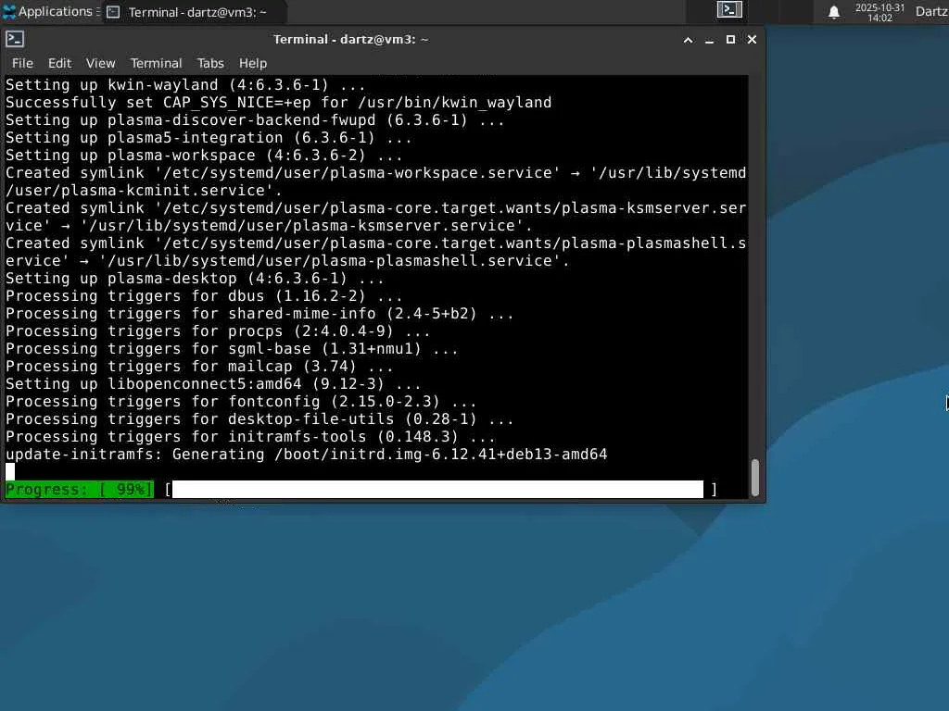Viewport: 949px width, 711px height.
Task: Click 'Processing triggers for sgml-base' line
Action: 232,348
